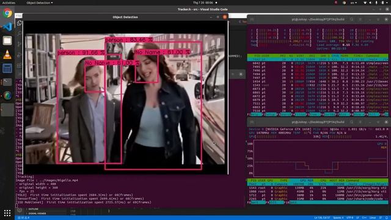Click the Command column header in htop
Screen dimensions: 391x220
(x=373, y=56)
